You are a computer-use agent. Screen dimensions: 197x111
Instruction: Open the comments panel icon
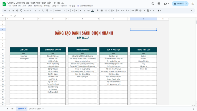[x=159, y=4]
